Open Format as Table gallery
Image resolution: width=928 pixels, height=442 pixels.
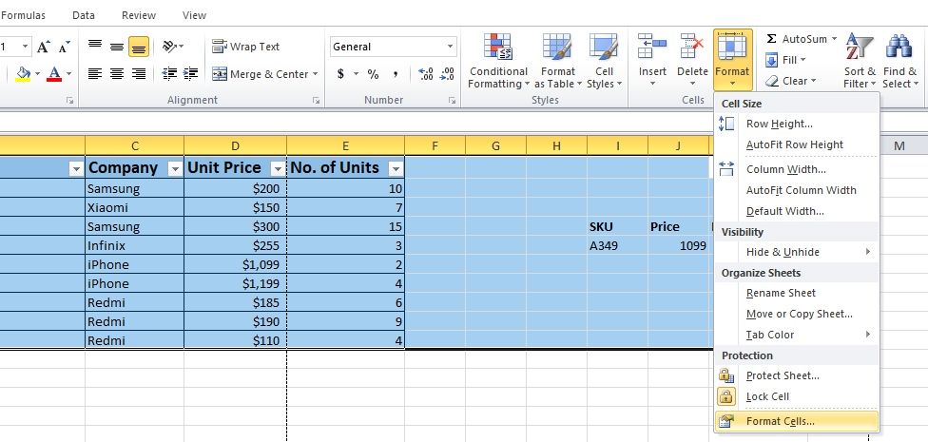(x=558, y=61)
